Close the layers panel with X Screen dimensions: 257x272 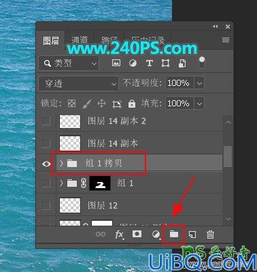pyautogui.click(x=228, y=27)
